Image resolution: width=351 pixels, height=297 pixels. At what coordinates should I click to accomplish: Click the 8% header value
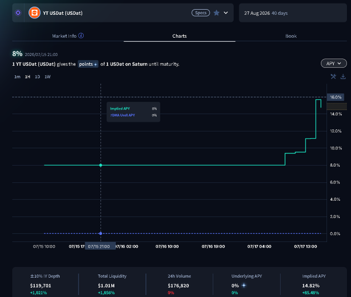coord(17,54)
